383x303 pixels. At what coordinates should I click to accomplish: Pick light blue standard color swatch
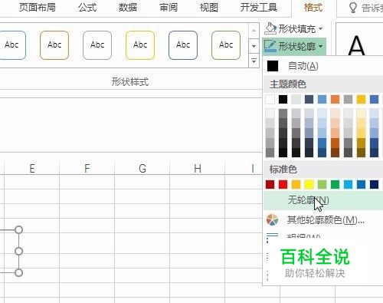[348, 184]
